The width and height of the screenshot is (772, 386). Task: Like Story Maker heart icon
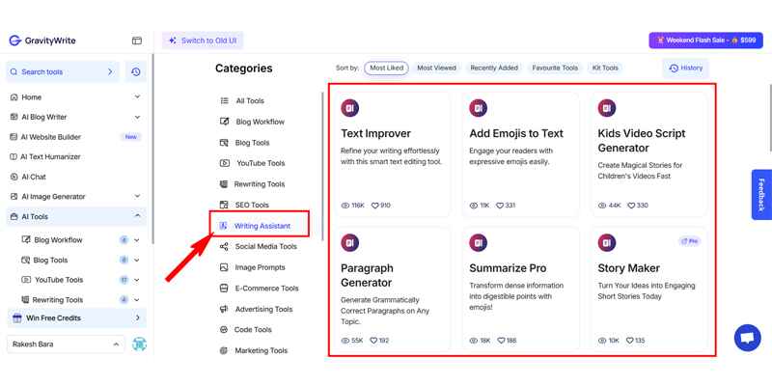pyautogui.click(x=630, y=341)
